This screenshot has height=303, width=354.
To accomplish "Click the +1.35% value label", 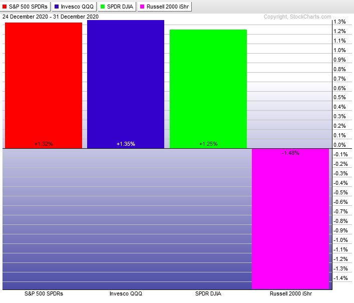I will (x=126, y=144).
